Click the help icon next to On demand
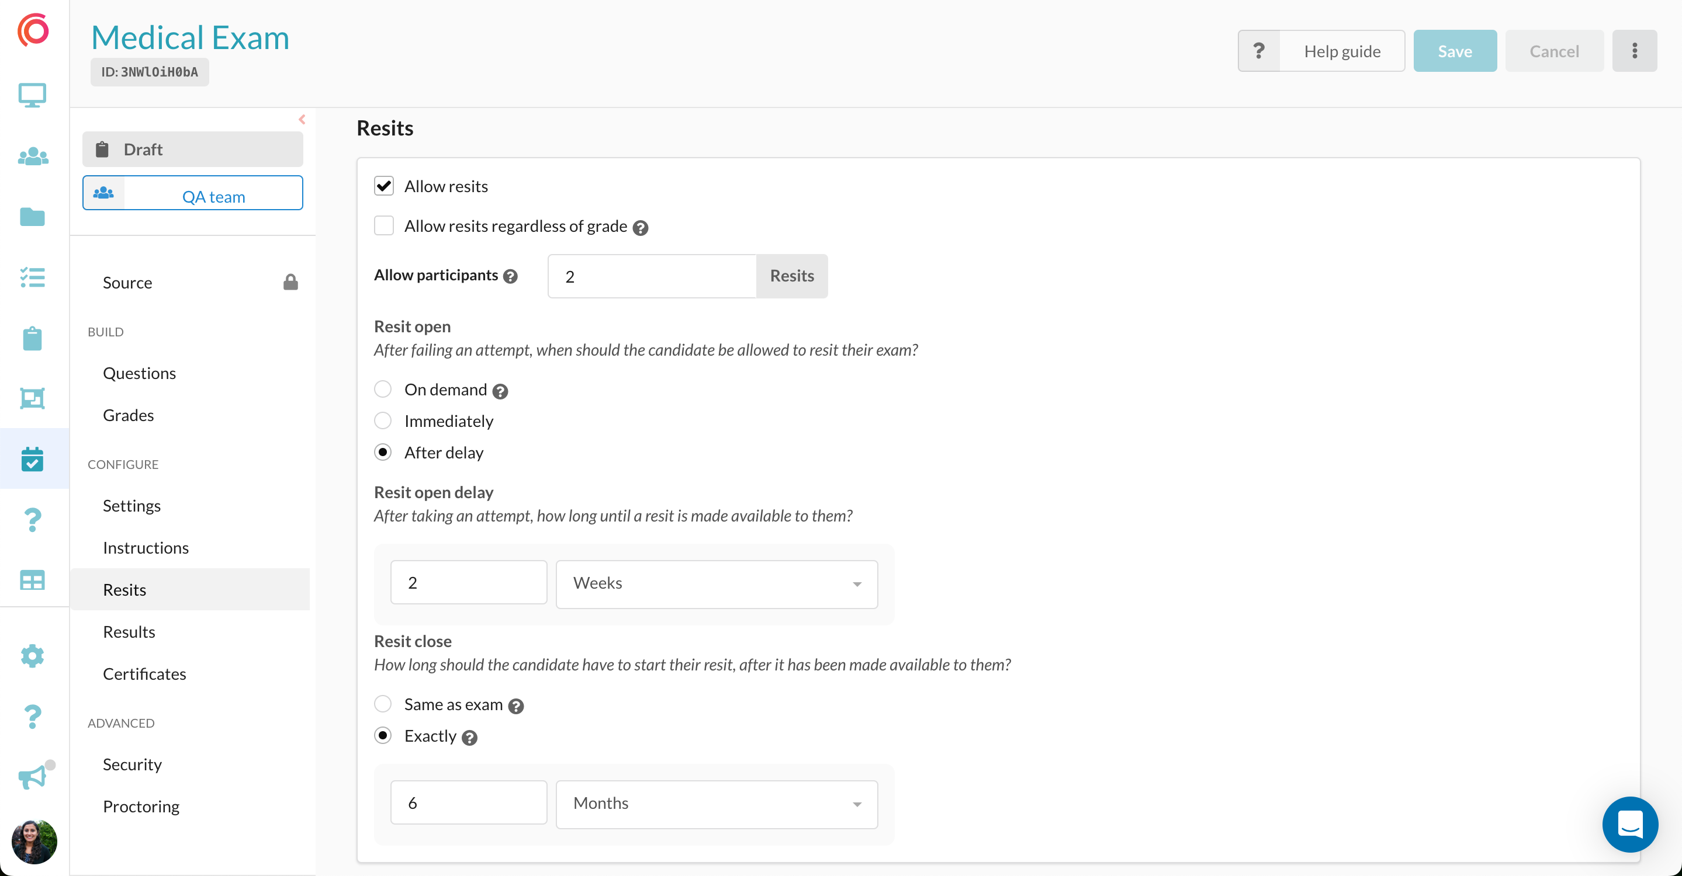1682x876 pixels. pos(500,391)
